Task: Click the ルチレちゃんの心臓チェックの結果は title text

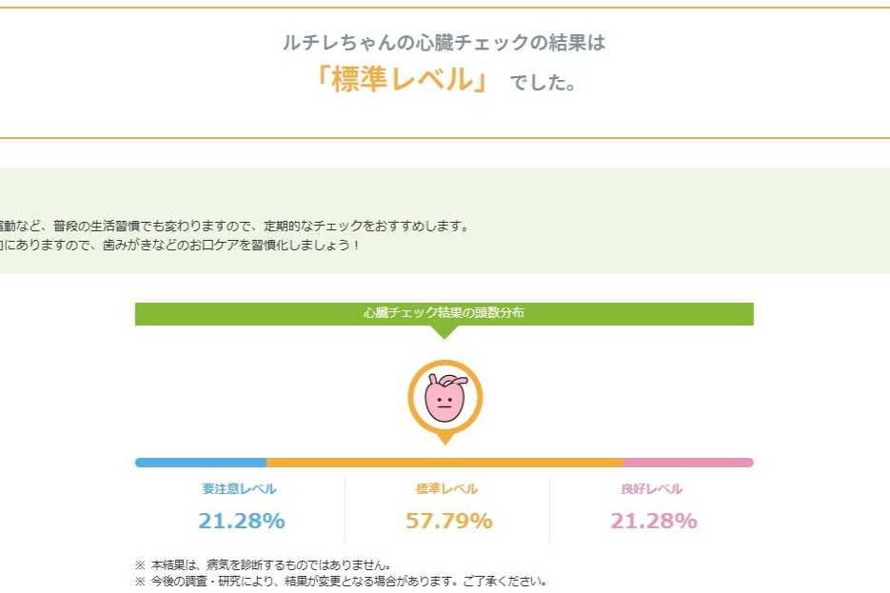Action: (x=444, y=43)
